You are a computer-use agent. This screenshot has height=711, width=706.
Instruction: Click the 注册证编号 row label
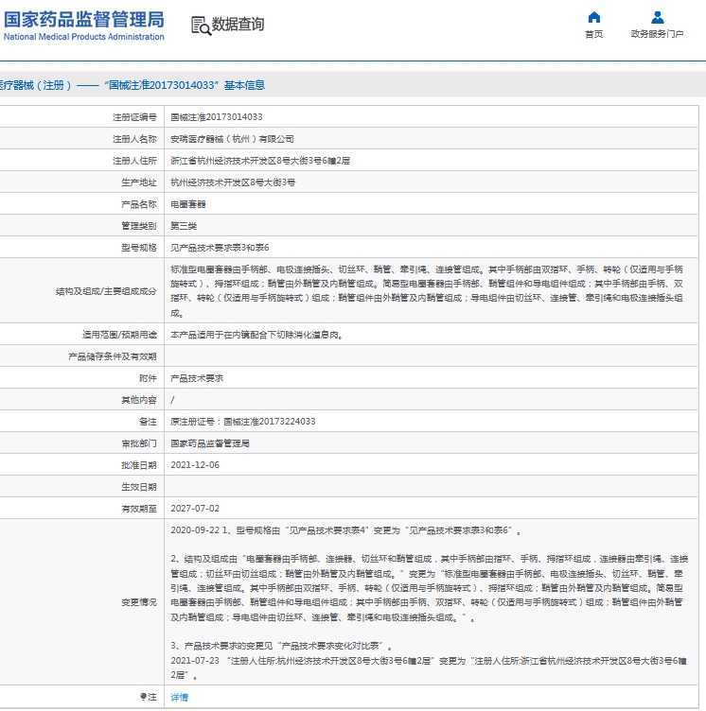[134, 117]
